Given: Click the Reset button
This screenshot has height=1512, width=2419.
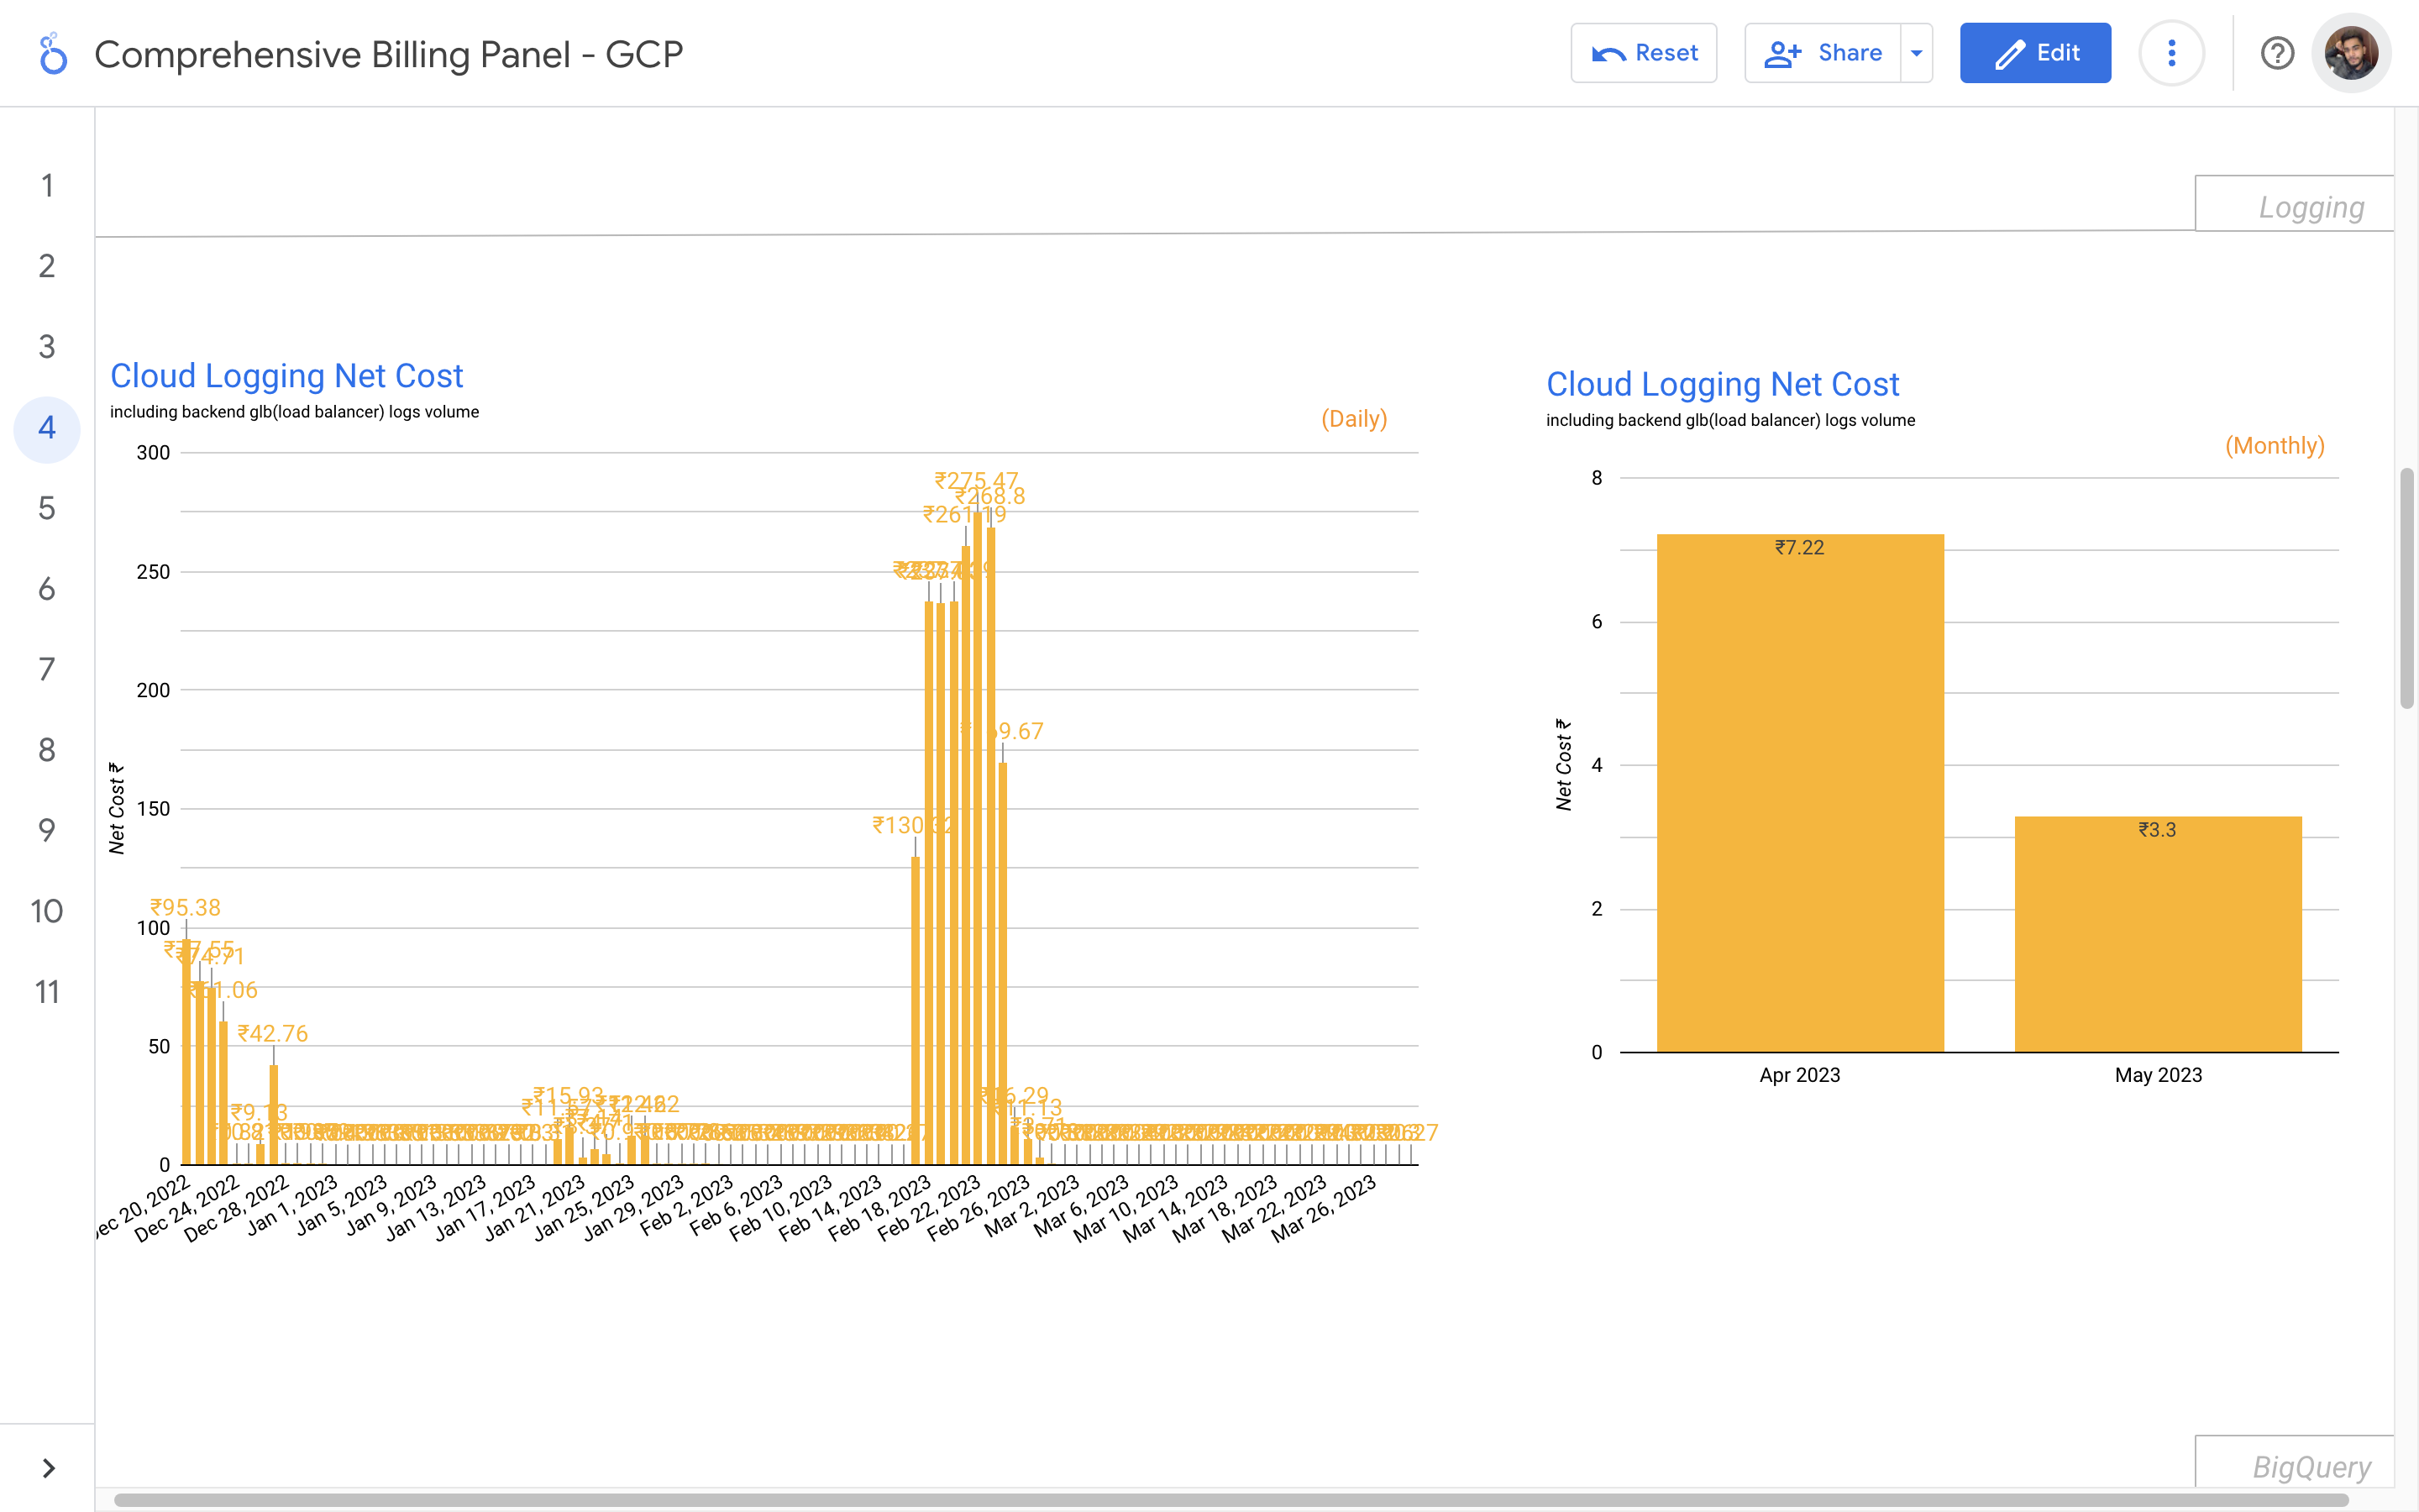Looking at the screenshot, I should pos(1643,53).
